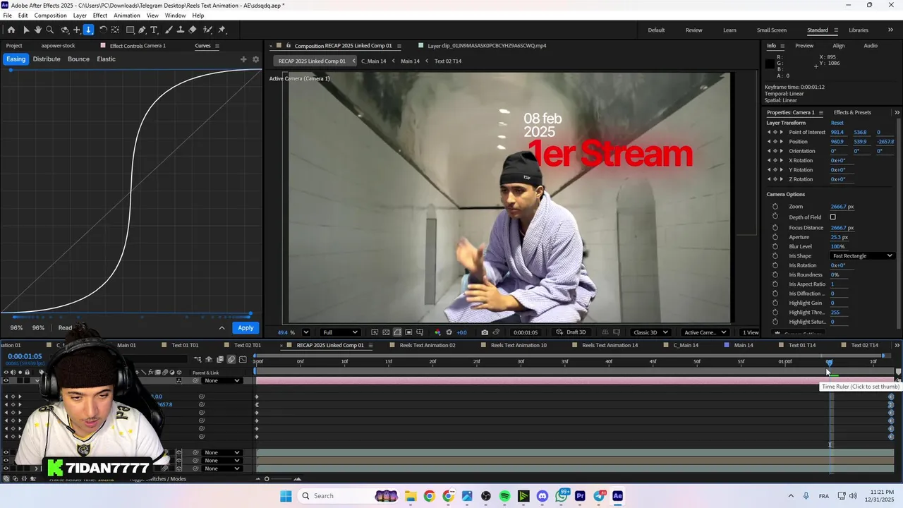
Task: Select the Rectangle shape tool
Action: [x=131, y=30]
